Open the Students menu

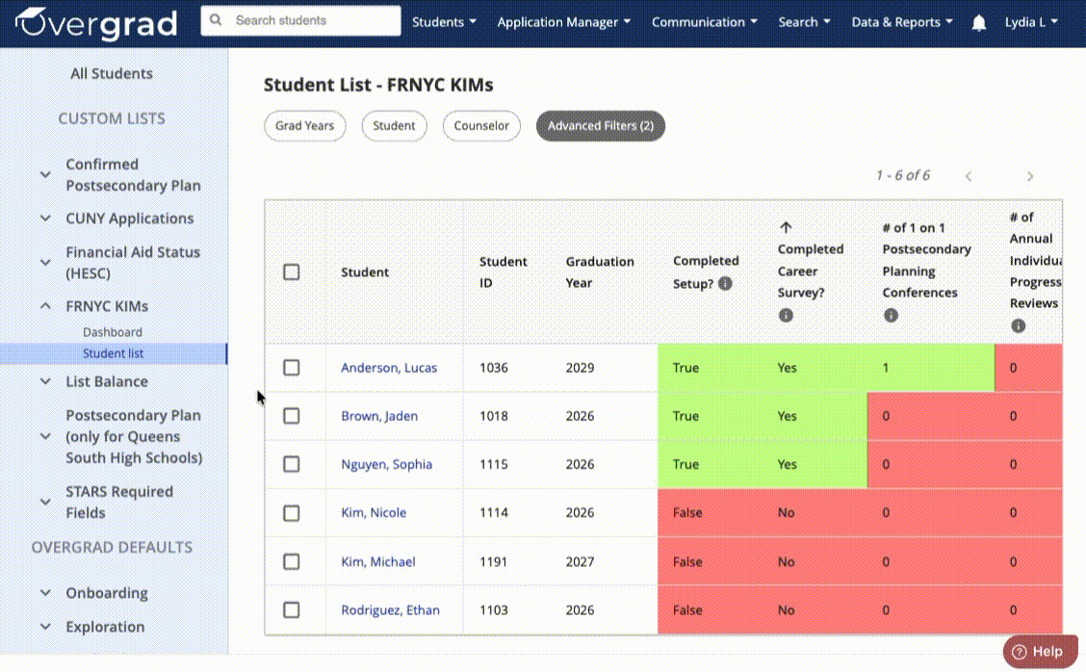point(444,22)
